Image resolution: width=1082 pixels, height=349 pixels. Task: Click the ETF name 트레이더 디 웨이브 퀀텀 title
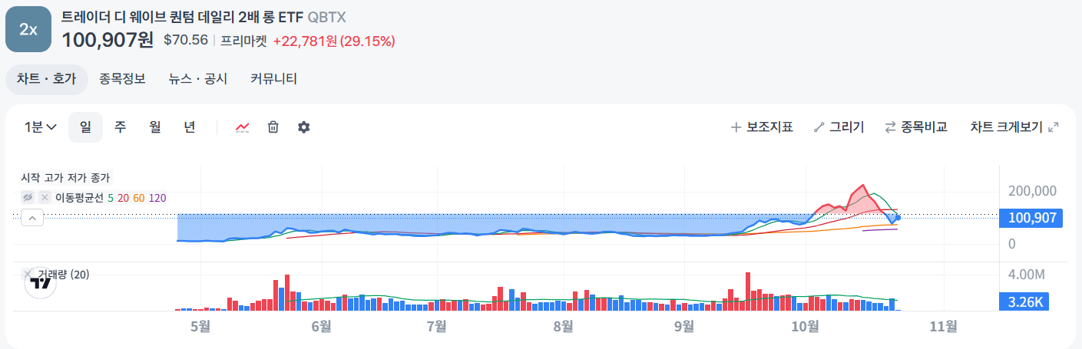(x=182, y=16)
